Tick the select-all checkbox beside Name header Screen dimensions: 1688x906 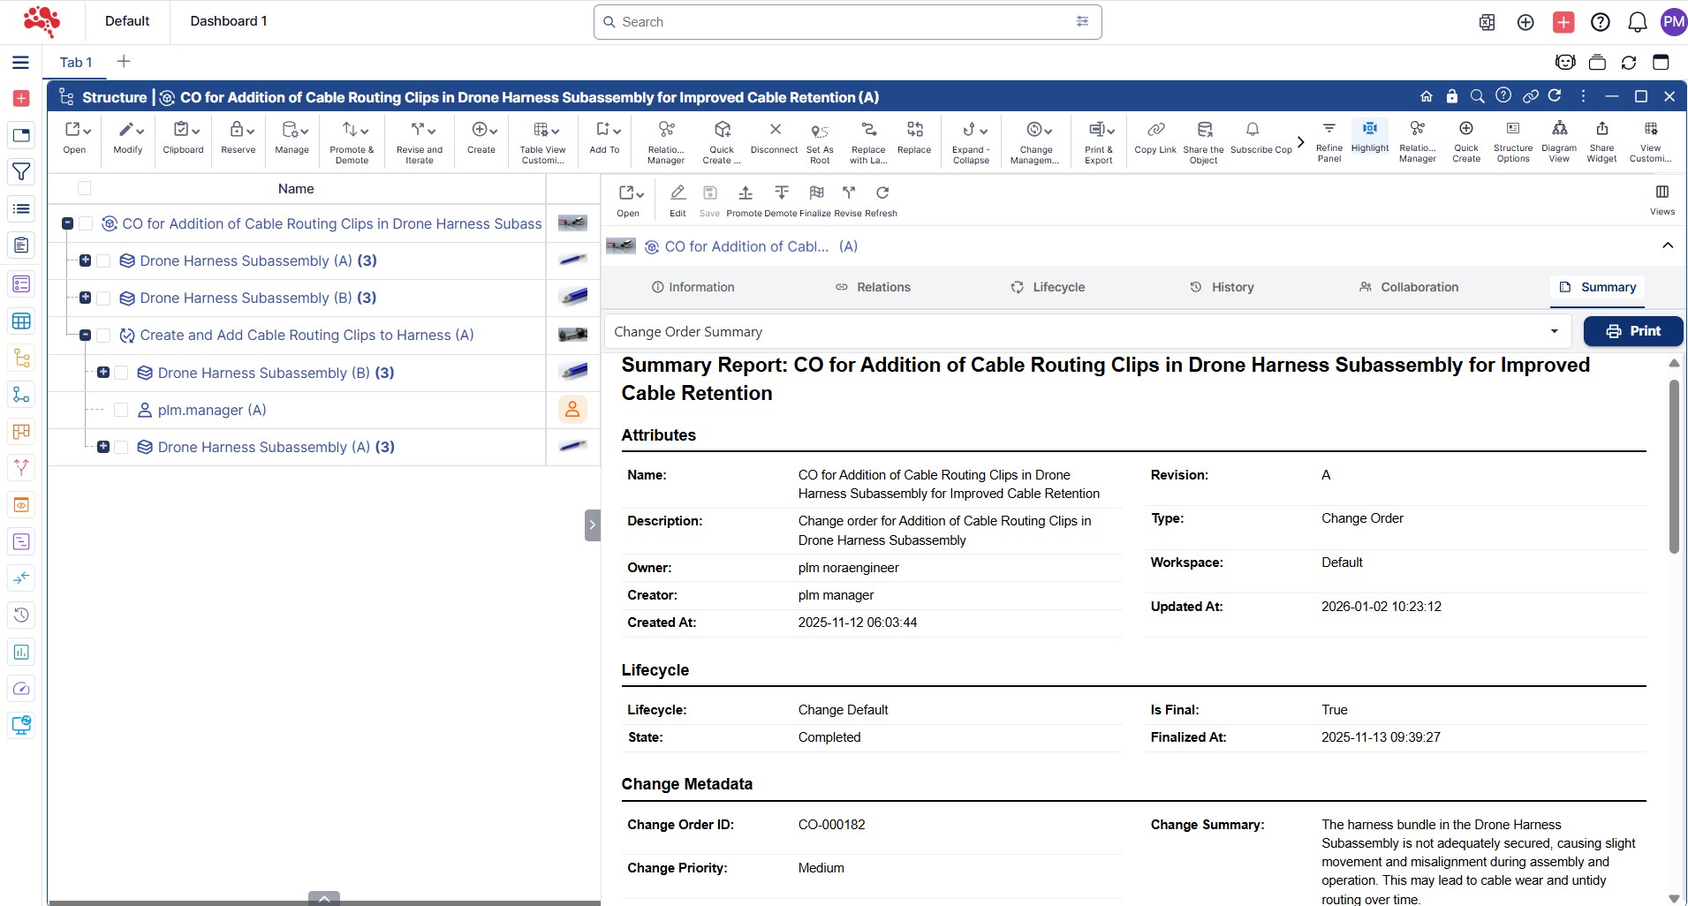(x=85, y=188)
